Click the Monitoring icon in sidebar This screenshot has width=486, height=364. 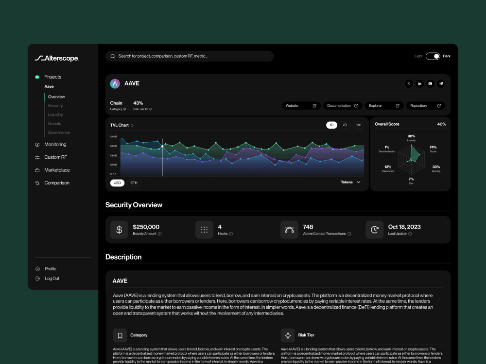37,145
